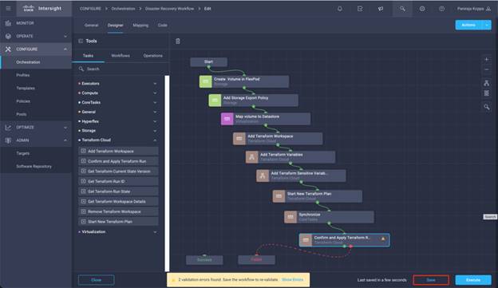Collapse the Terraform Cloud category

point(155,140)
